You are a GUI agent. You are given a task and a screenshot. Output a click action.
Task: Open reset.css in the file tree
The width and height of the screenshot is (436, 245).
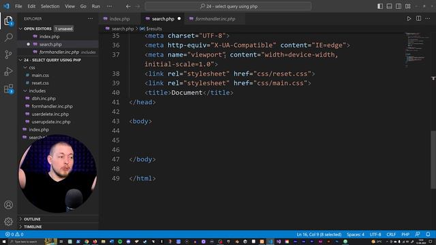pos(40,83)
